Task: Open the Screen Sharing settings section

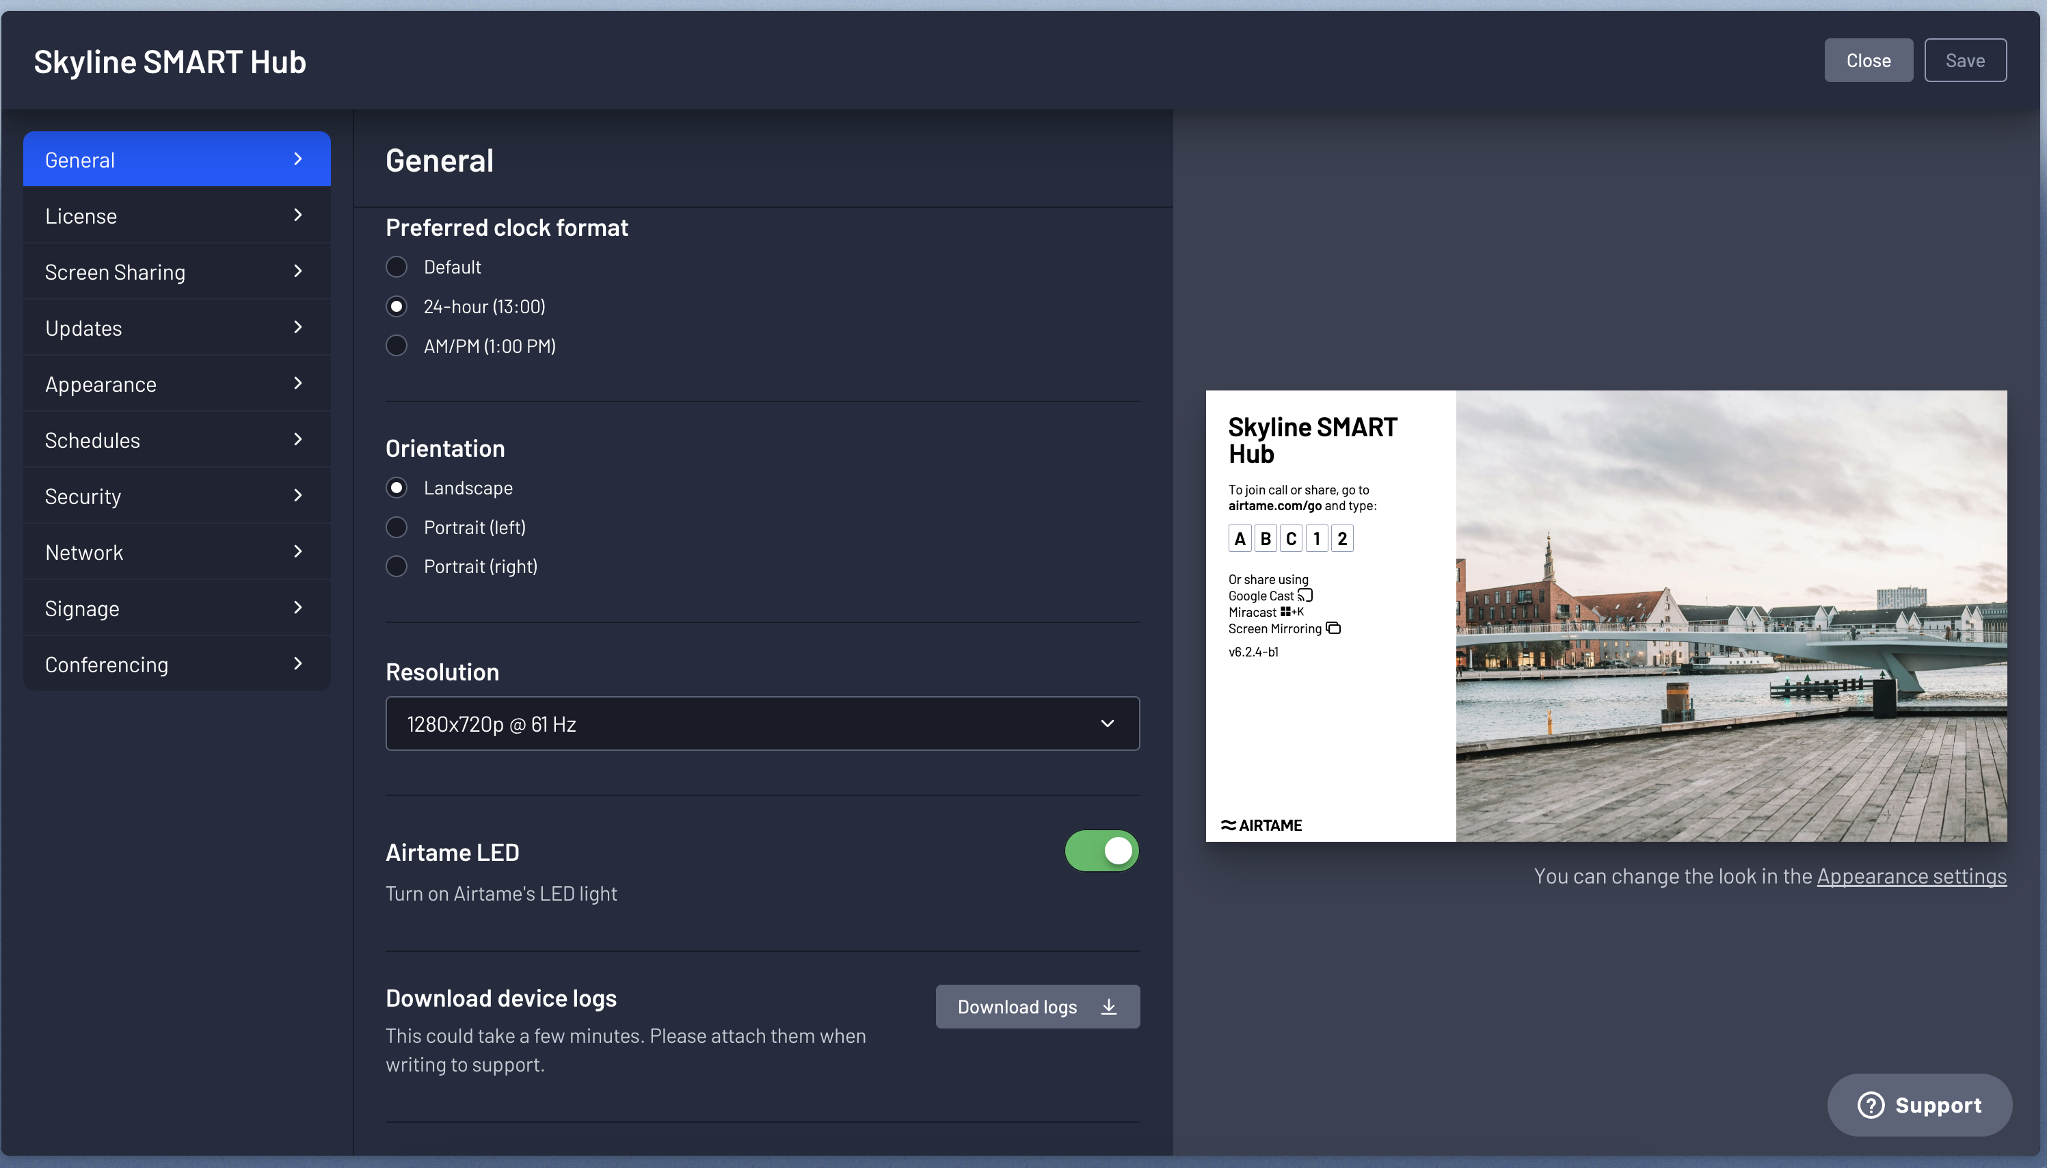Action: click(176, 271)
